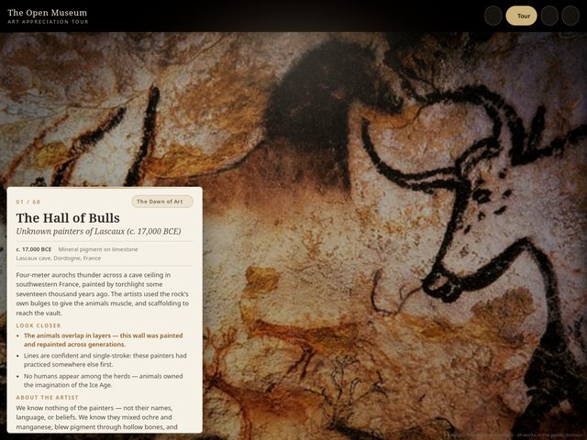Select the Unknown painters of Lascaux subtitle
587x440 pixels.
click(x=98, y=231)
